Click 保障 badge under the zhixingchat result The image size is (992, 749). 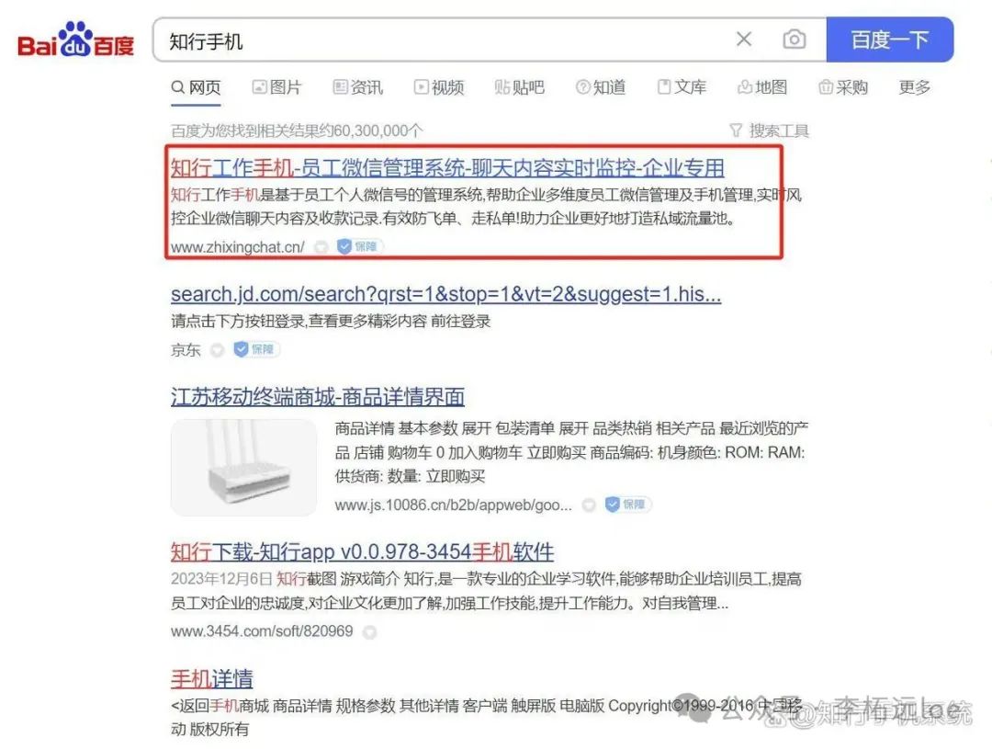[x=358, y=246]
